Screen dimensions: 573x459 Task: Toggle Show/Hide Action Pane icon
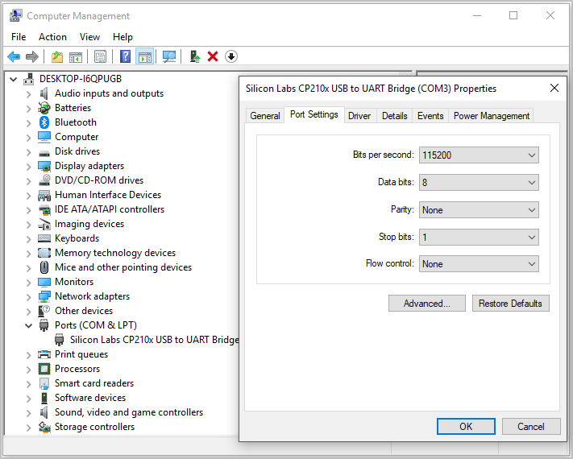pos(145,56)
